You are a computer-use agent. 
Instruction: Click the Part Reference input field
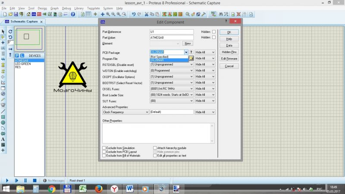(171, 32)
